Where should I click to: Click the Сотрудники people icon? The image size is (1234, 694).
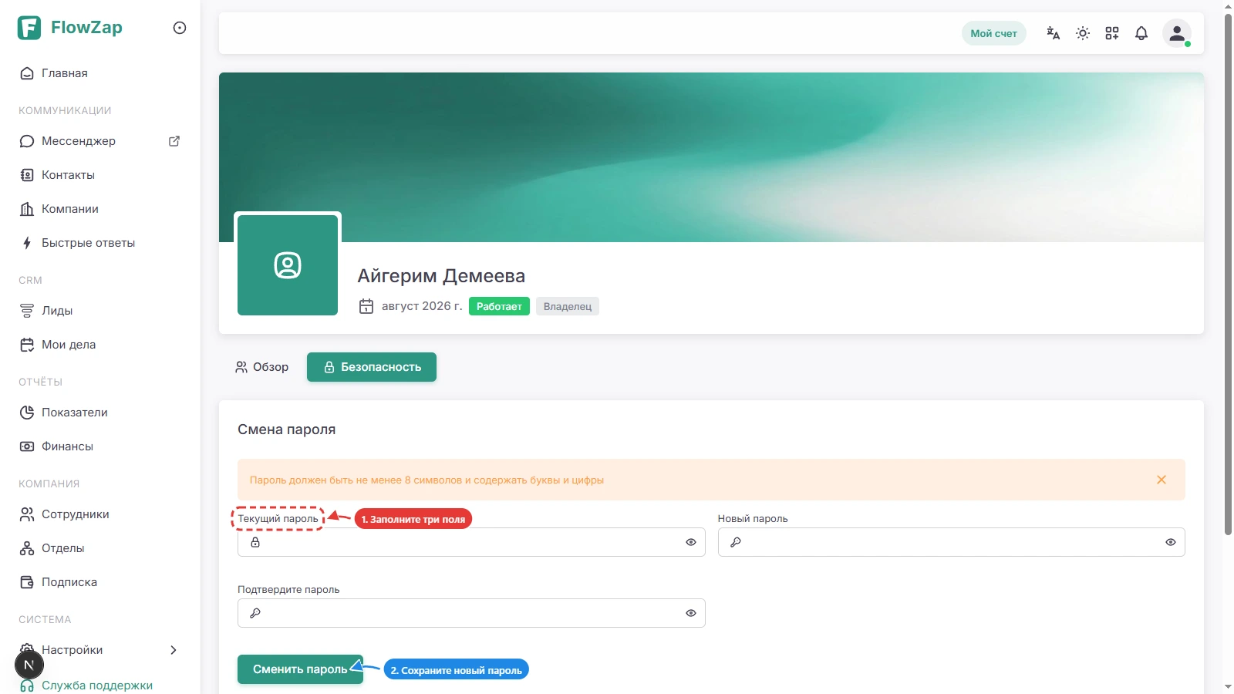(27, 514)
